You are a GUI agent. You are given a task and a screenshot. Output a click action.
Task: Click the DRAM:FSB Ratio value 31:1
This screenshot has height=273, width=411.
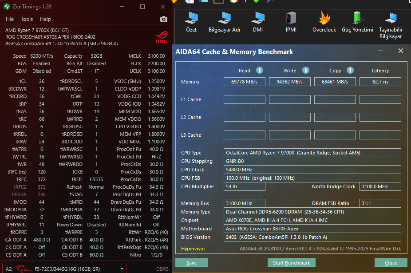point(380,203)
